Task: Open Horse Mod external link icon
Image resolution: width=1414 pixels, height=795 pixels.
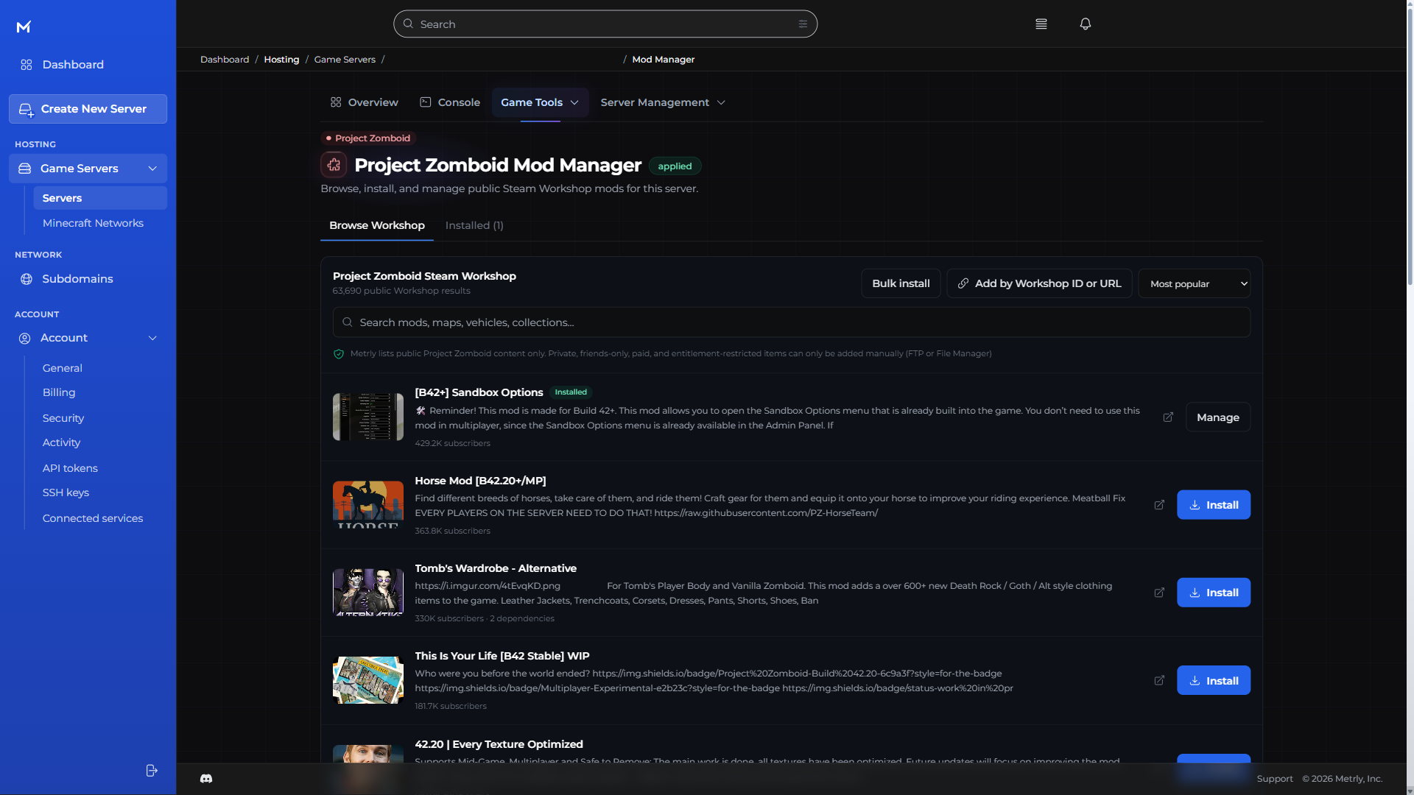Action: [x=1159, y=505]
